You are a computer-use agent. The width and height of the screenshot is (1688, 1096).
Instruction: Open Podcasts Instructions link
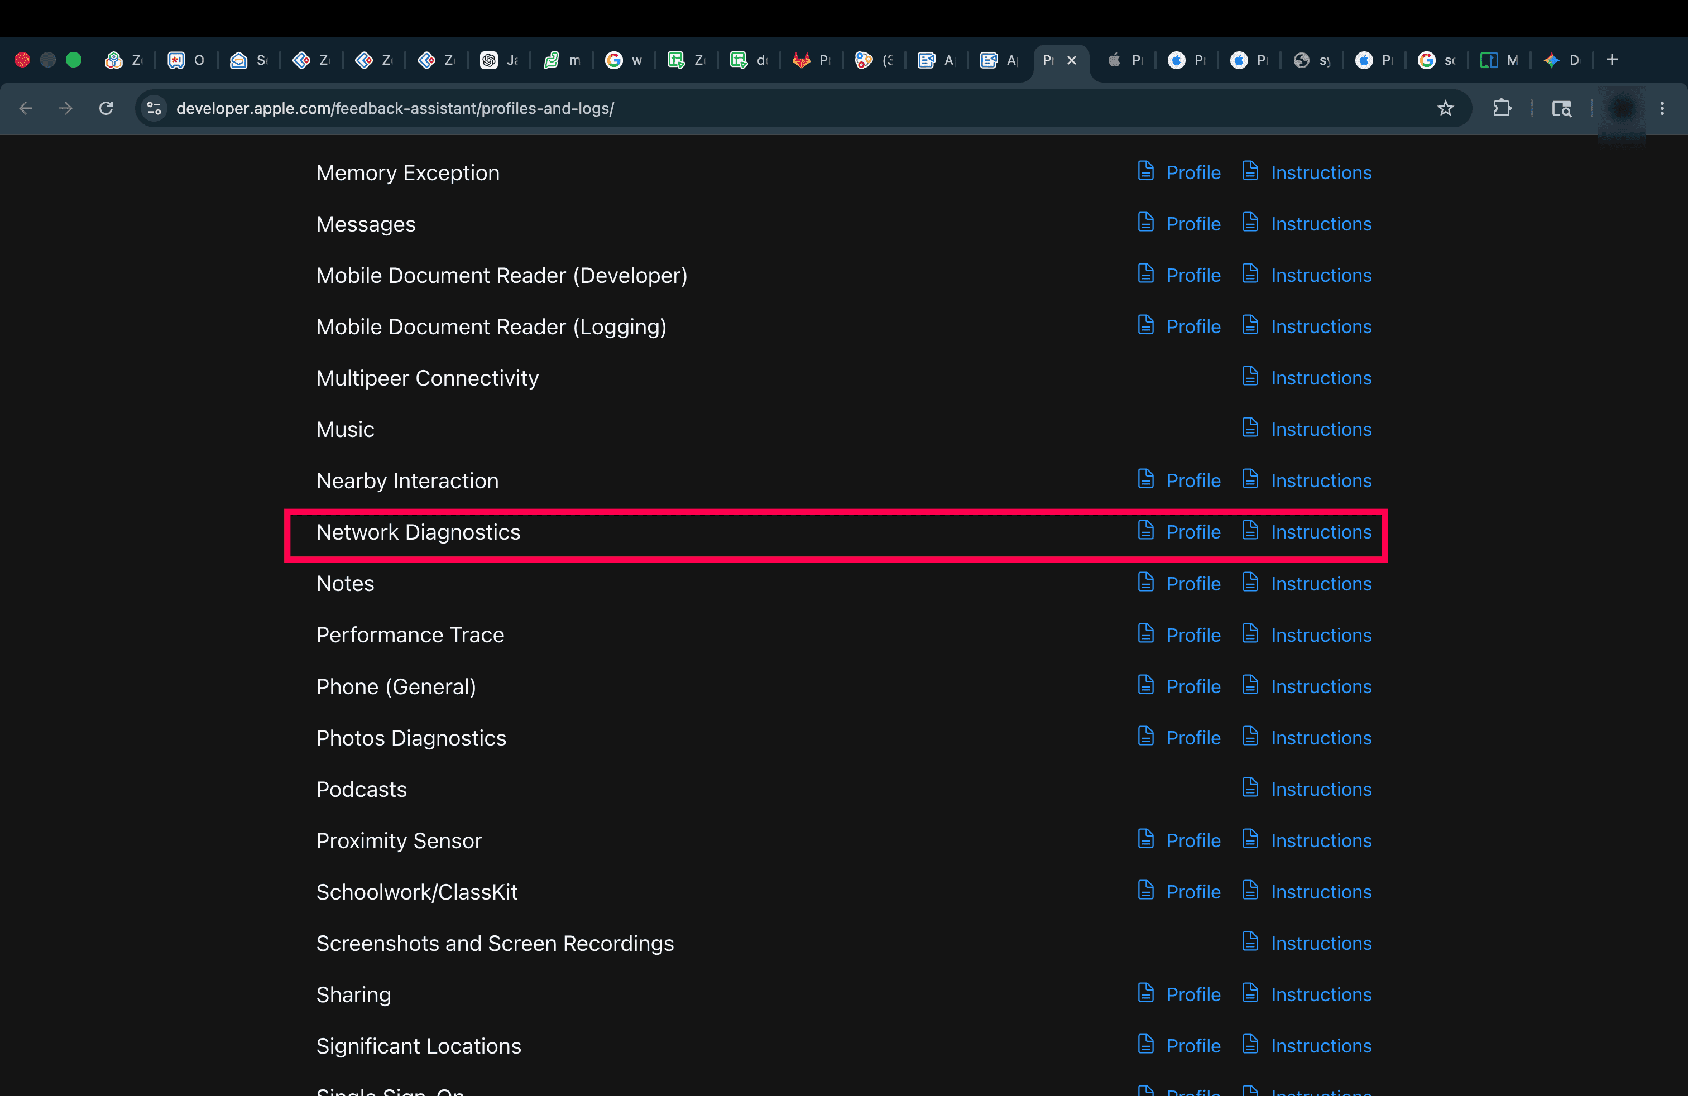[x=1321, y=789]
